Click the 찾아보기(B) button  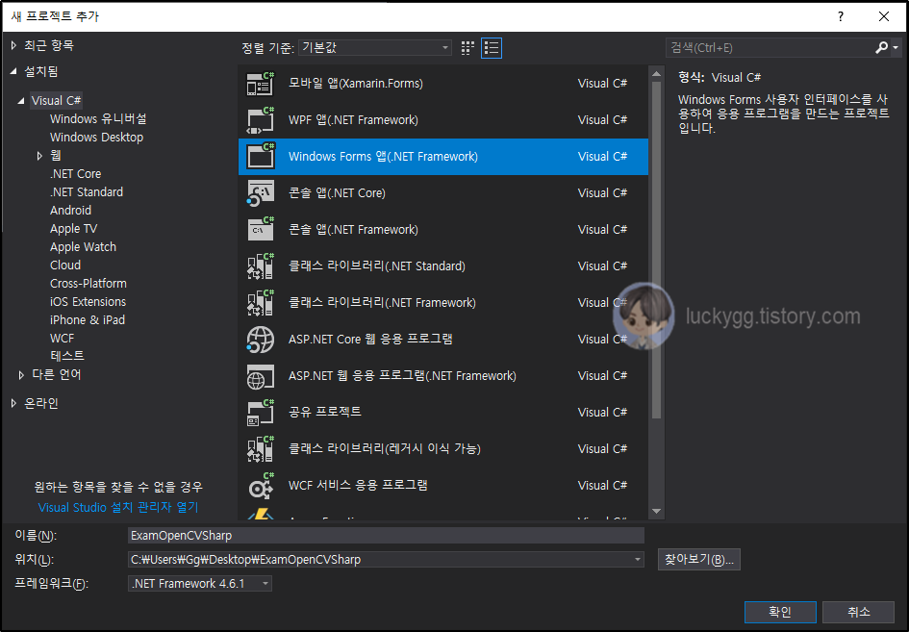coord(698,560)
